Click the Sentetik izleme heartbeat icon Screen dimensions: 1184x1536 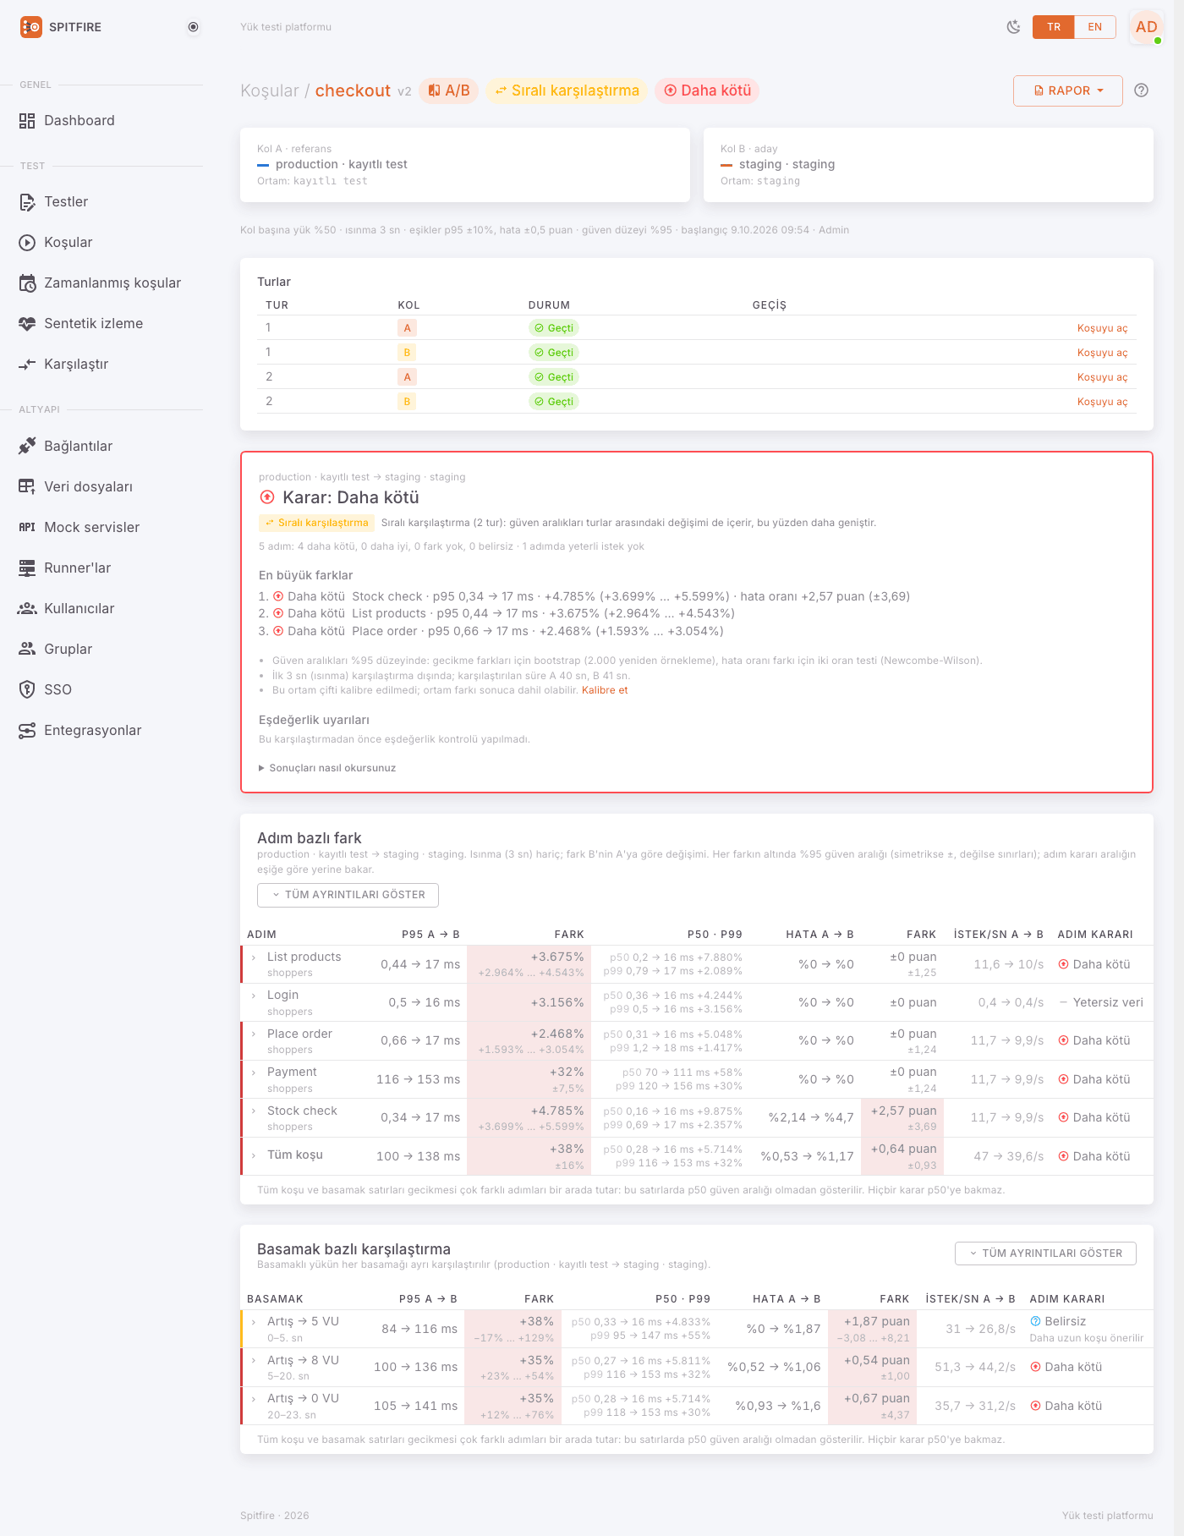(x=27, y=324)
